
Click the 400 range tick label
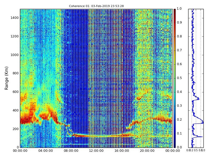tap(15, 110)
